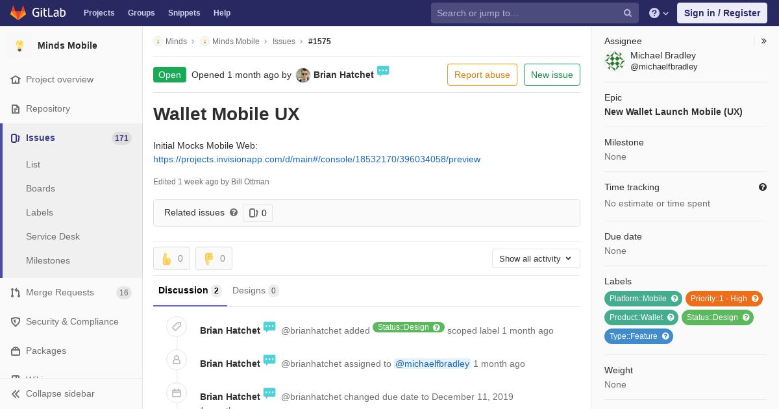Click the Repository sidebar icon
Image resolution: width=779 pixels, height=409 pixels.
coord(16,108)
